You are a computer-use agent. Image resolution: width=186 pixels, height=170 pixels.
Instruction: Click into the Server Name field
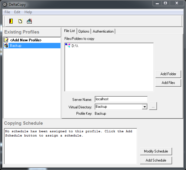pos(121,99)
